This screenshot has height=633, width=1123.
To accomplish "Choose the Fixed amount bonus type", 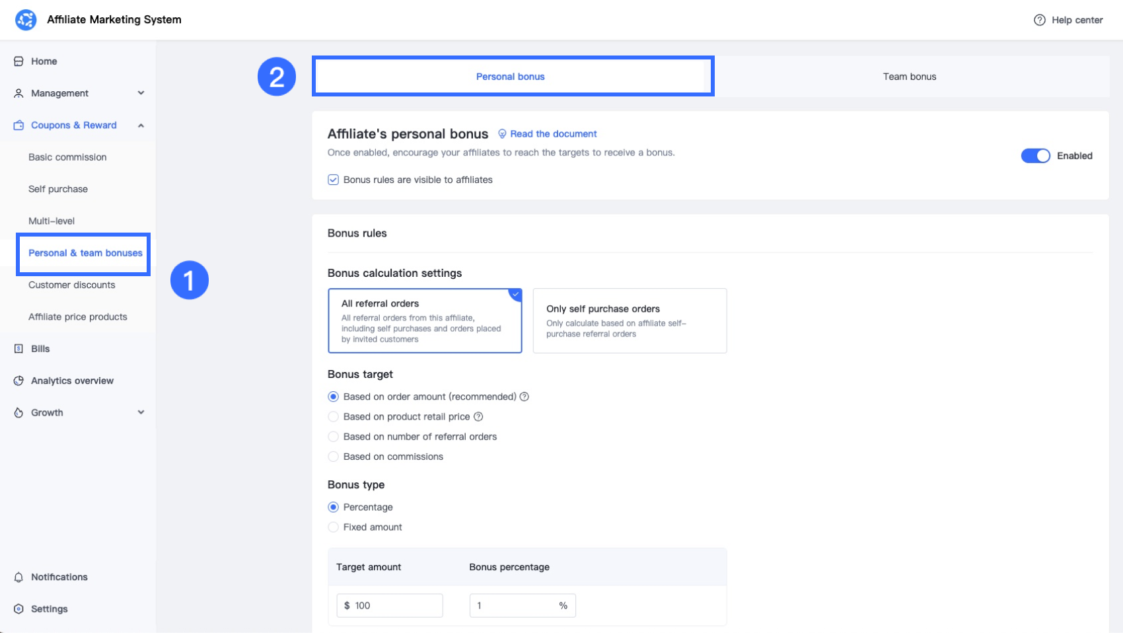I will [x=334, y=527].
